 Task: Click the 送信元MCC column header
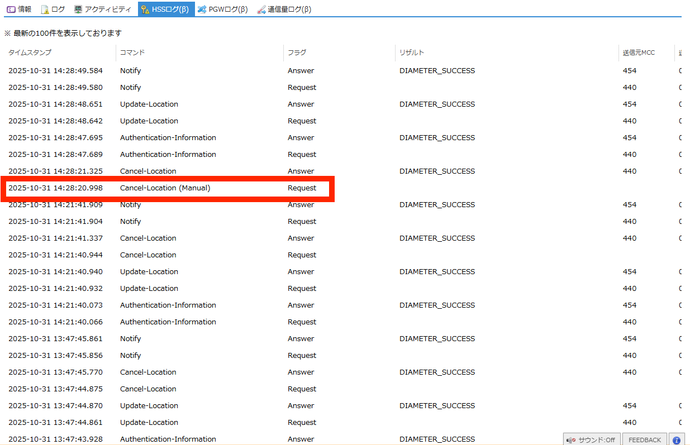point(639,52)
